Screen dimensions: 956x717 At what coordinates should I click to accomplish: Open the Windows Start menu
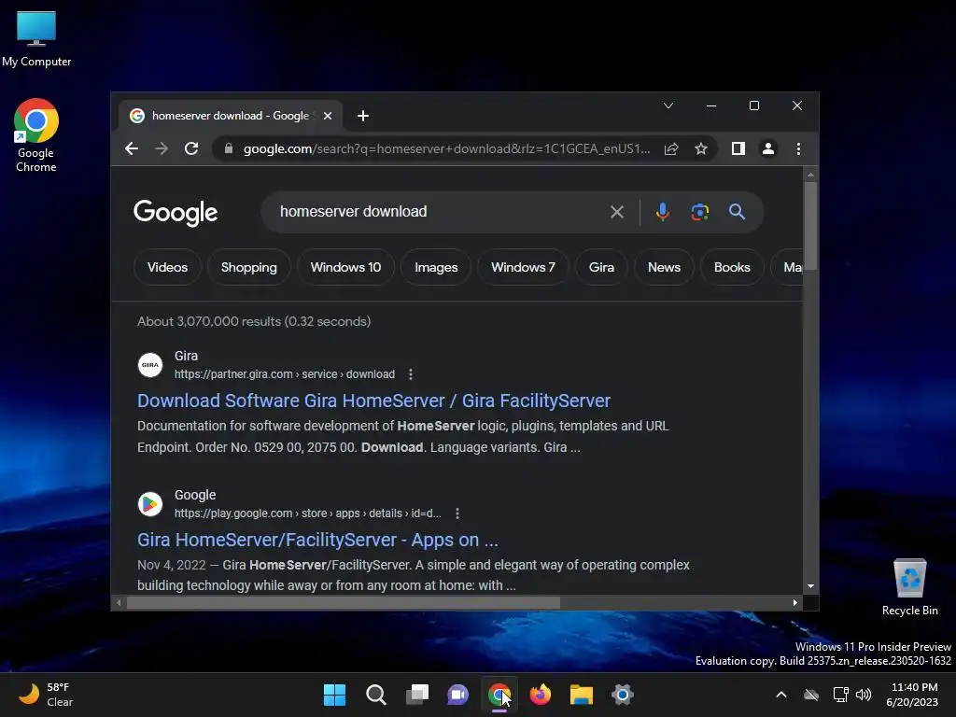(334, 695)
